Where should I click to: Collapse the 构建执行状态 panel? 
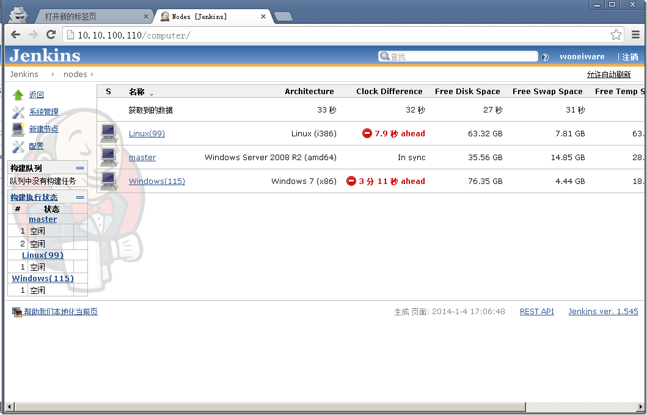[x=80, y=197]
